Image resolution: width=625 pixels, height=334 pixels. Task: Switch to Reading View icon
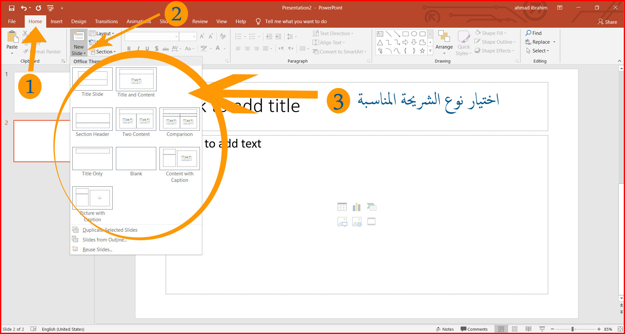click(528, 329)
